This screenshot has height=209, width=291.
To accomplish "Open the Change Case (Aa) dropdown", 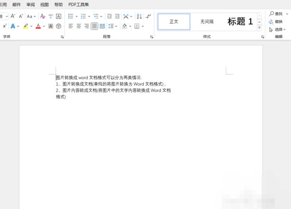I will 31,17.
